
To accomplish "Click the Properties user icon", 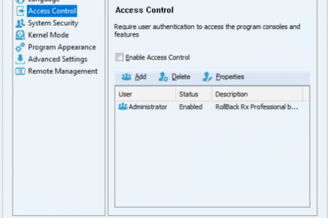I will pos(207,77).
